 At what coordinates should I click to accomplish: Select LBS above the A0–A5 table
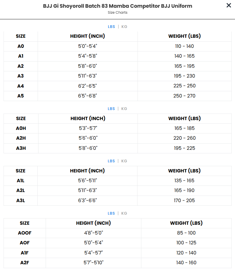(111, 27)
